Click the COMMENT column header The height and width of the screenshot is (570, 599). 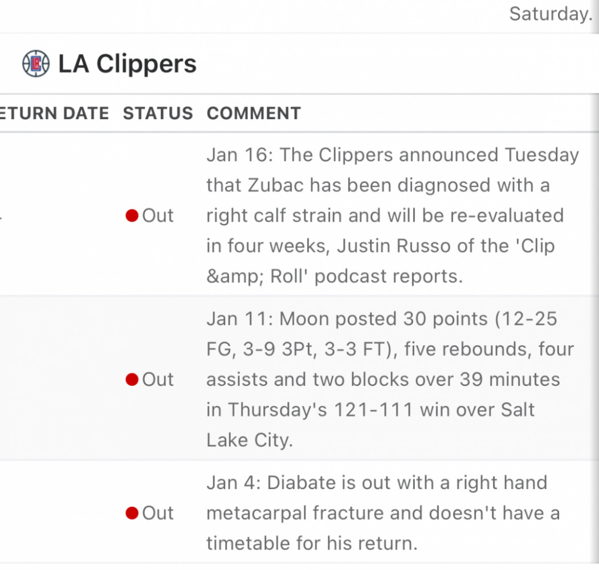tap(254, 113)
